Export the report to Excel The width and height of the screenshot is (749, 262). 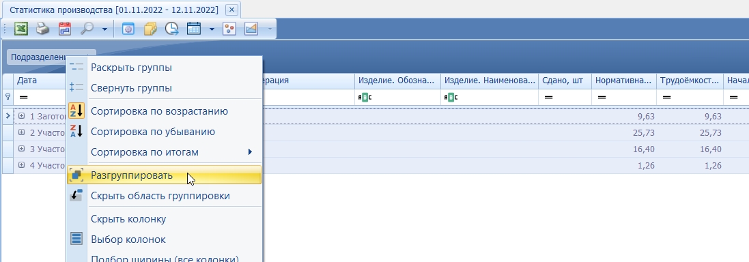pos(20,29)
